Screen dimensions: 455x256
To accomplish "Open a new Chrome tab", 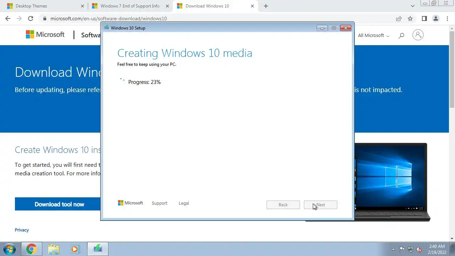I will (266, 6).
